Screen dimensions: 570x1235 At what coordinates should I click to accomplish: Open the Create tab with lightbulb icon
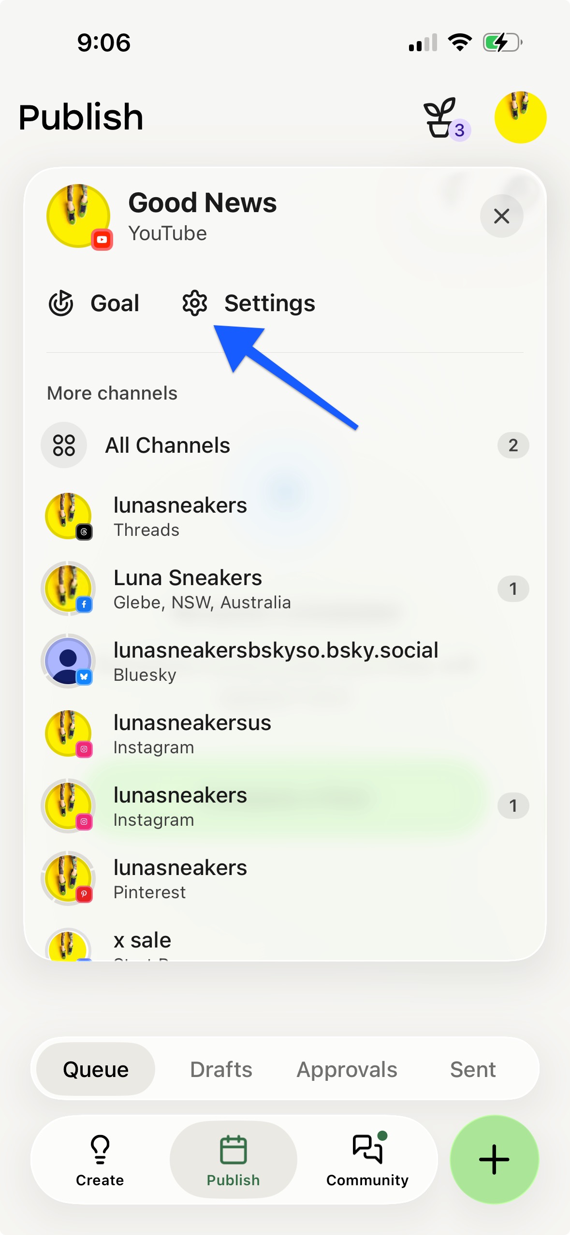pyautogui.click(x=100, y=1160)
